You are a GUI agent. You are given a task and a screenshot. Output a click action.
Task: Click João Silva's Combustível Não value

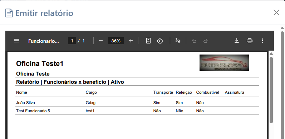200,103
